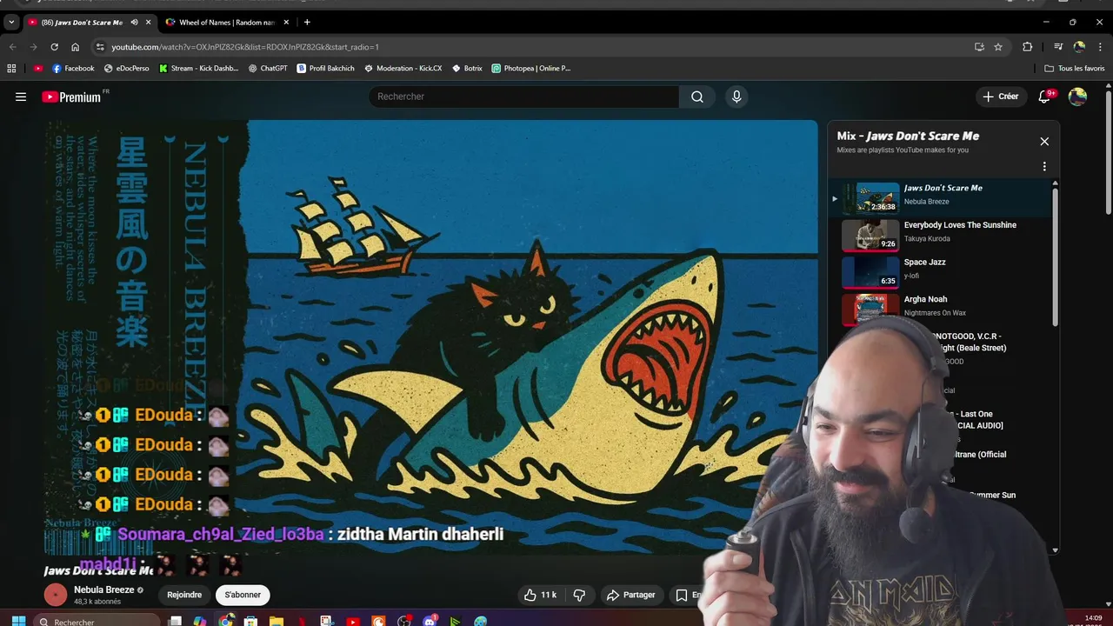Open the eDocPerso bookmark
Screen dimensions: 1113x626
click(x=126, y=68)
